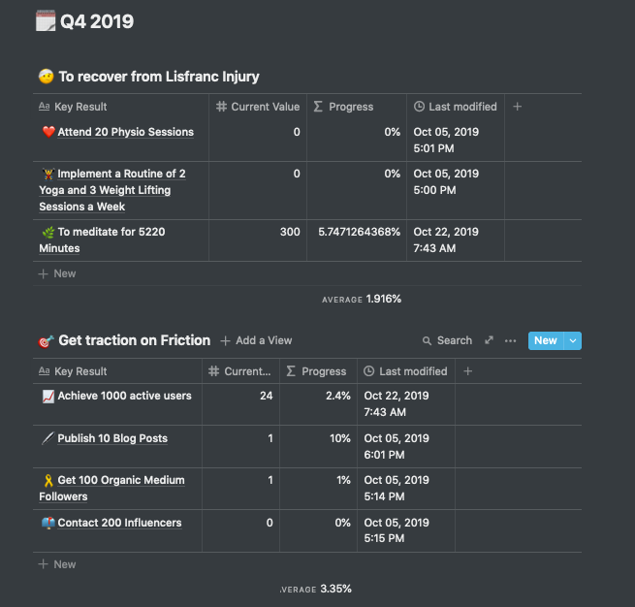
Task: Click the face emoji icon beside To recover from Lisfranc Injury
Action: point(46,77)
